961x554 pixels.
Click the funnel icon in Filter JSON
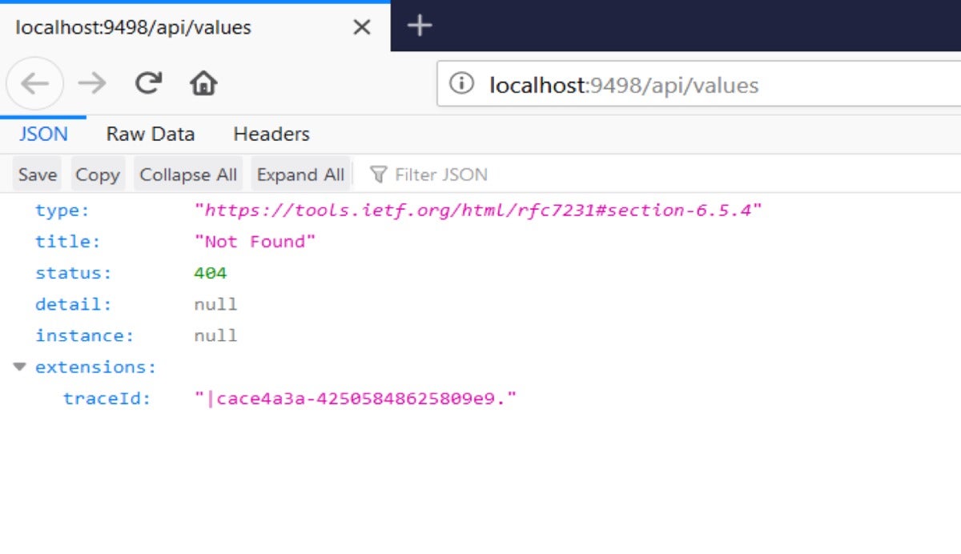pos(379,175)
